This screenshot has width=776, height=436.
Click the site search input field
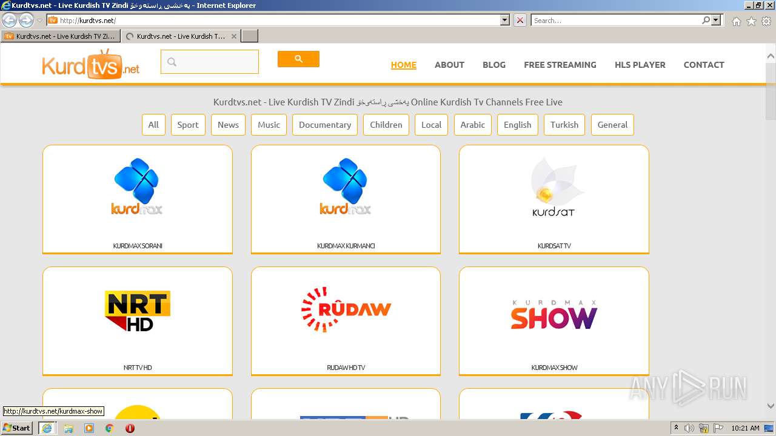tap(210, 62)
